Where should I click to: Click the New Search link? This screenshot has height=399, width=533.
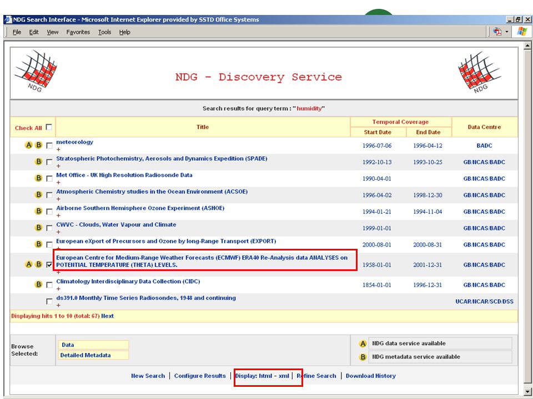pyautogui.click(x=148, y=376)
